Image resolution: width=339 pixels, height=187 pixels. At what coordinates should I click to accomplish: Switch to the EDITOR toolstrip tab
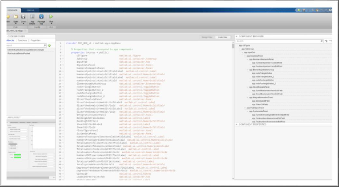(x=31, y=10)
